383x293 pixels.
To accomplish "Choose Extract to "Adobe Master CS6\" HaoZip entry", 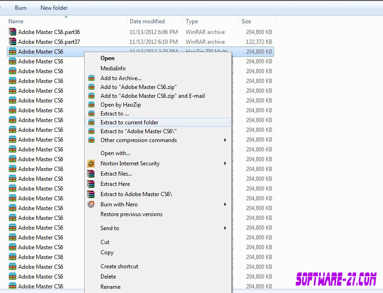I will coord(139,131).
